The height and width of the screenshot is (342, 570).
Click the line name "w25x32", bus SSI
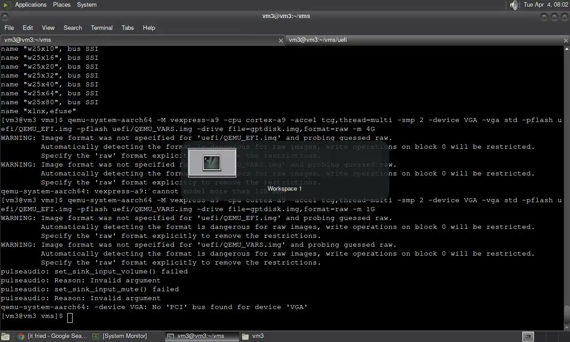tap(49, 76)
